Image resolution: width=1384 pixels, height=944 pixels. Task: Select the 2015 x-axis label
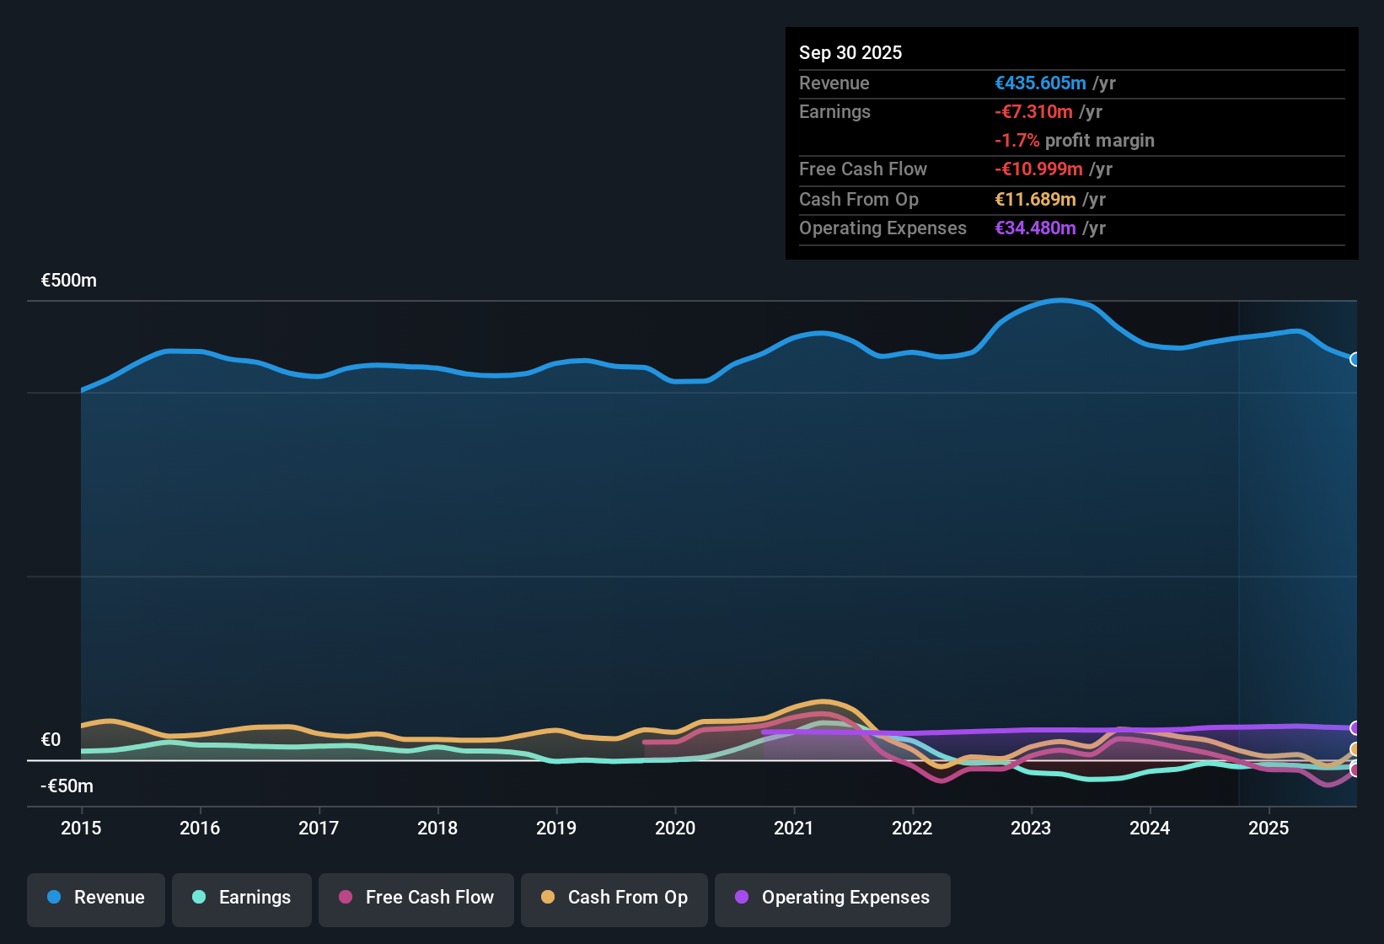81,828
